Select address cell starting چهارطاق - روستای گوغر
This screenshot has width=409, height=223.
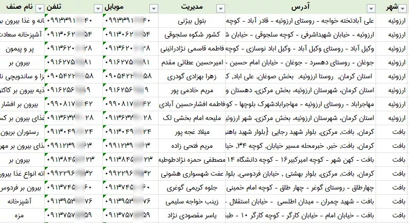pos(300,187)
